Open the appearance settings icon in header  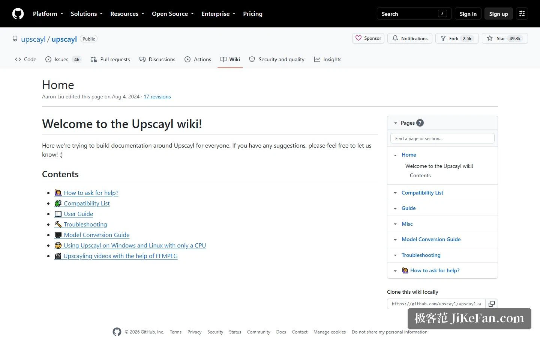click(522, 14)
